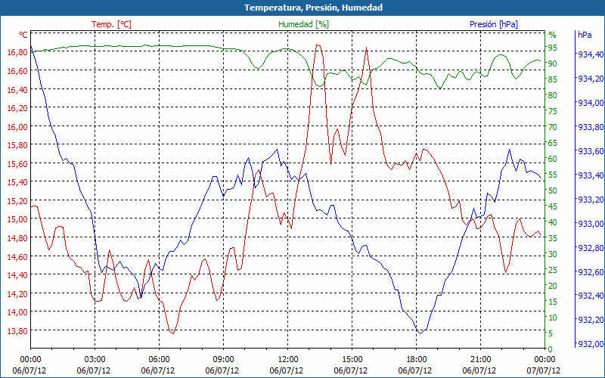Click temperature axis value '14,20'

[17, 294]
